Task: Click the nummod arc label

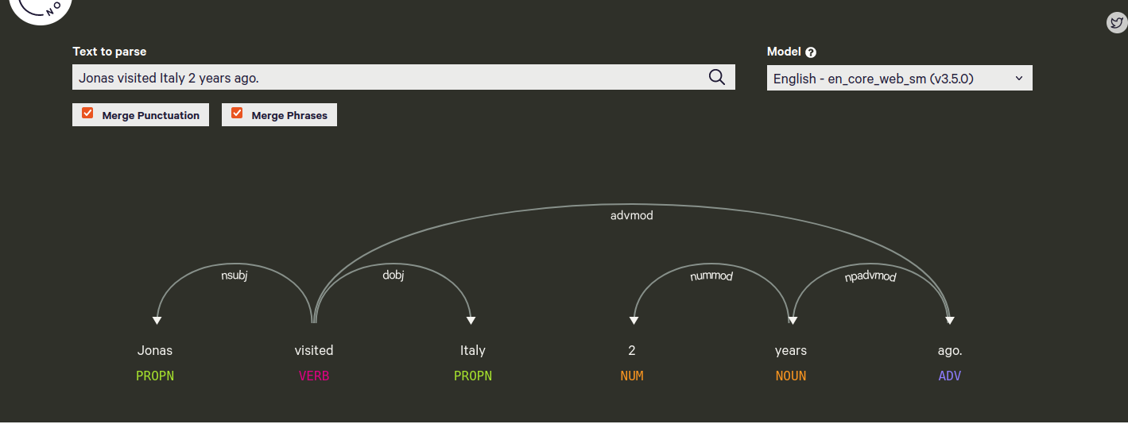Action: click(x=711, y=276)
